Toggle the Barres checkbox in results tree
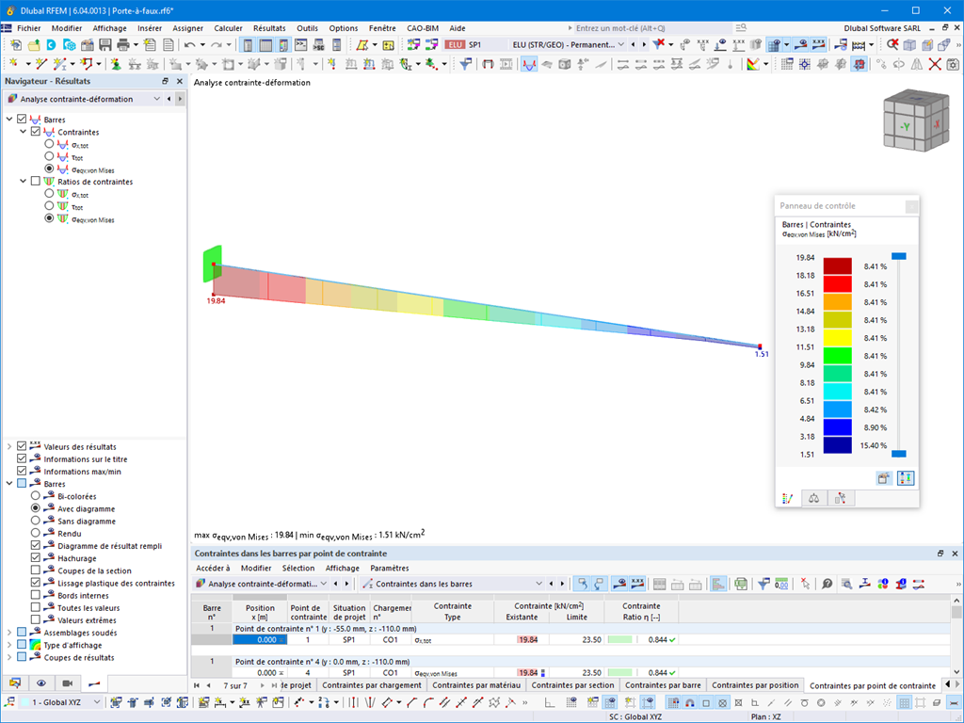The width and height of the screenshot is (964, 723). tap(23, 120)
